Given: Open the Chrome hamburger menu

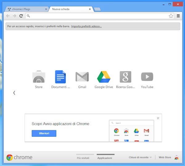Looking at the screenshot, I should point(178,16).
